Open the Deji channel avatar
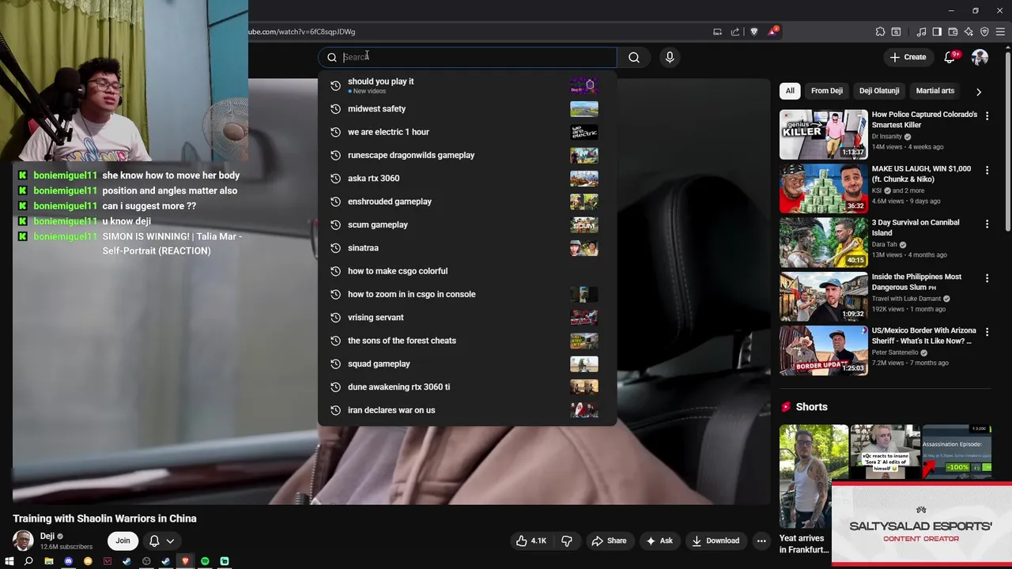This screenshot has width=1012, height=569. pyautogui.click(x=23, y=541)
